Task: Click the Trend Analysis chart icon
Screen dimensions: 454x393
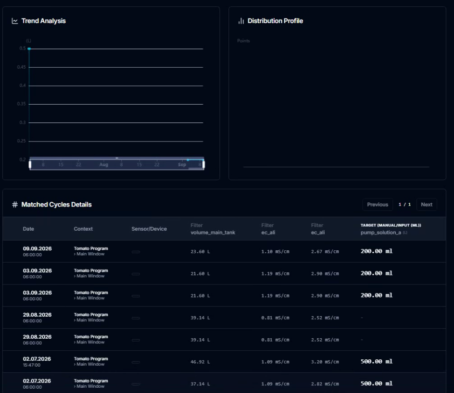Action: tap(15, 21)
